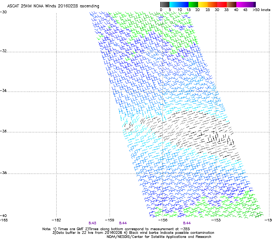The image size is (272, 239).
Task: Click the '8:44' time label right of -156
Action: point(187,223)
